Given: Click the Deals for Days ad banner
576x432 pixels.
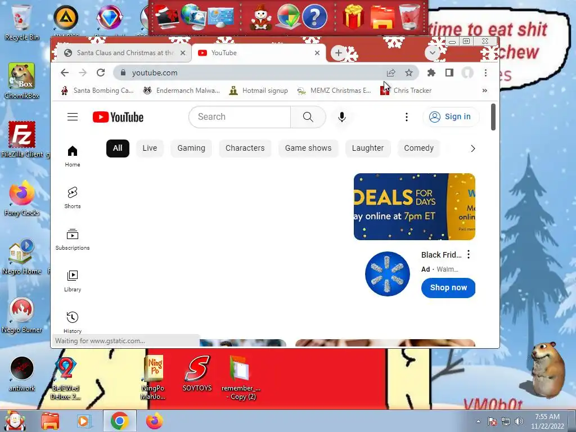Looking at the screenshot, I should (x=415, y=206).
